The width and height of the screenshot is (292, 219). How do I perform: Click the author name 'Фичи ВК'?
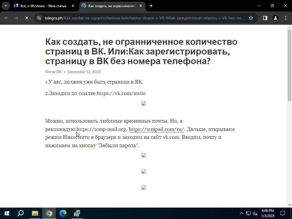tap(53, 72)
